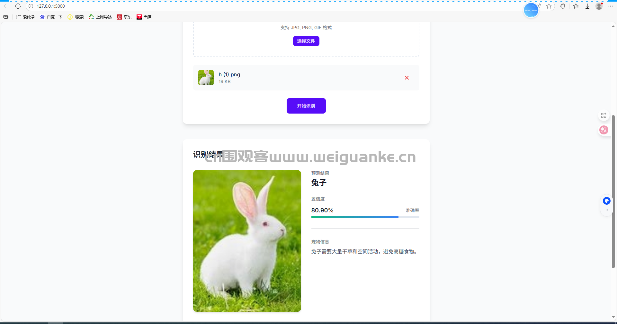617x324 pixels.
Task: Open the 爱纯净 bookmarks folder
Action: pos(25,17)
